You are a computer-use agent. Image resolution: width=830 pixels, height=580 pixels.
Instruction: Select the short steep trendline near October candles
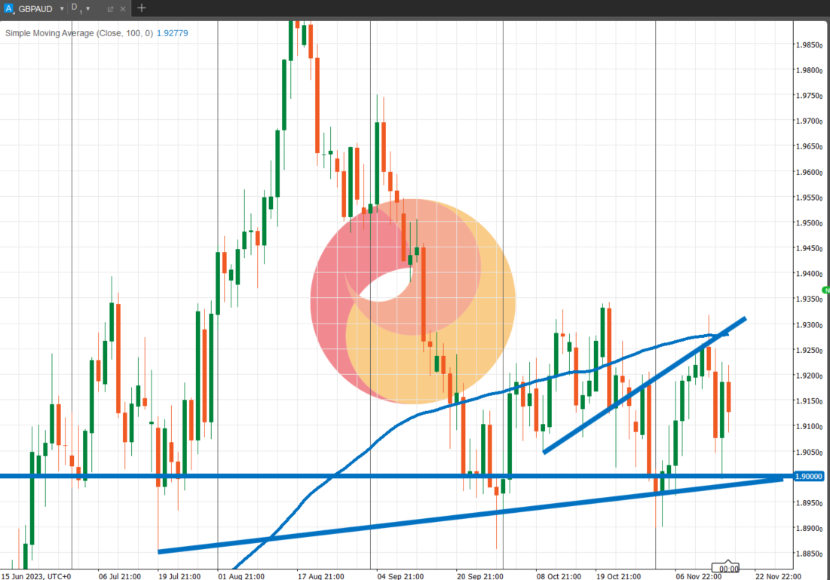645,385
